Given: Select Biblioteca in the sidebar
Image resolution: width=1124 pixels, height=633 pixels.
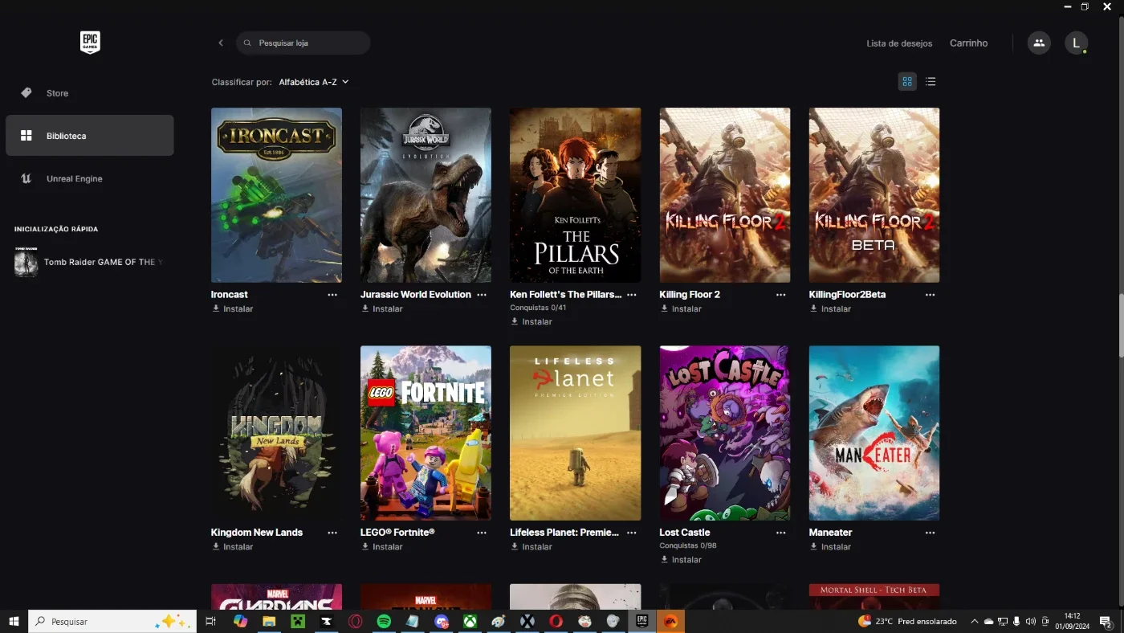Looking at the screenshot, I should (90, 136).
